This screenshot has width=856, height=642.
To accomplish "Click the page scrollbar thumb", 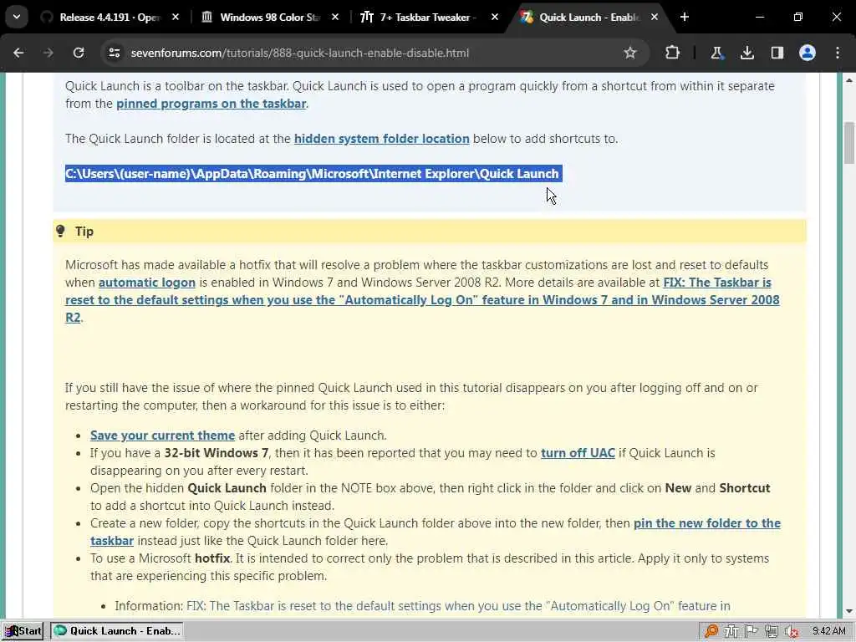I will [849, 143].
